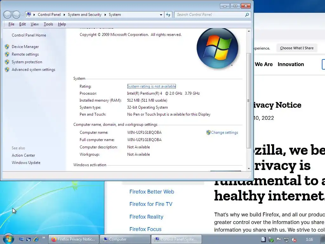This screenshot has width=325, height=244.
Task: Launch Internet Explorer from quick launch
Action: point(36,240)
